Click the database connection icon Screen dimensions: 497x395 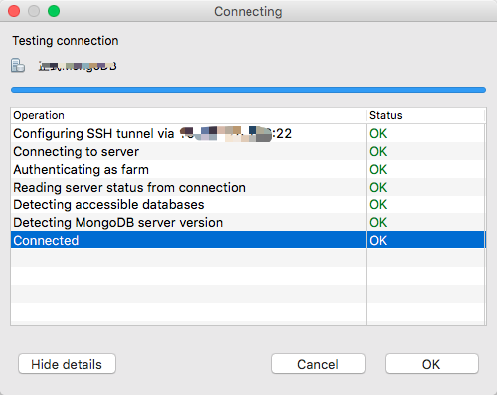(18, 66)
